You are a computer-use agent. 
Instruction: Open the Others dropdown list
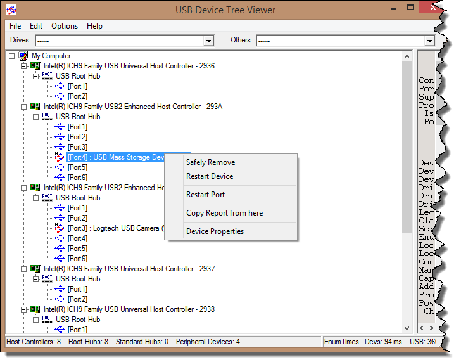pos(429,41)
